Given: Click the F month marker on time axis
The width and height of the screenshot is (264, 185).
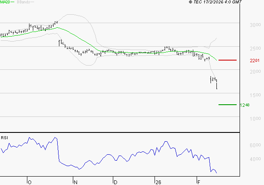Looking at the screenshot, I should 199,182.
